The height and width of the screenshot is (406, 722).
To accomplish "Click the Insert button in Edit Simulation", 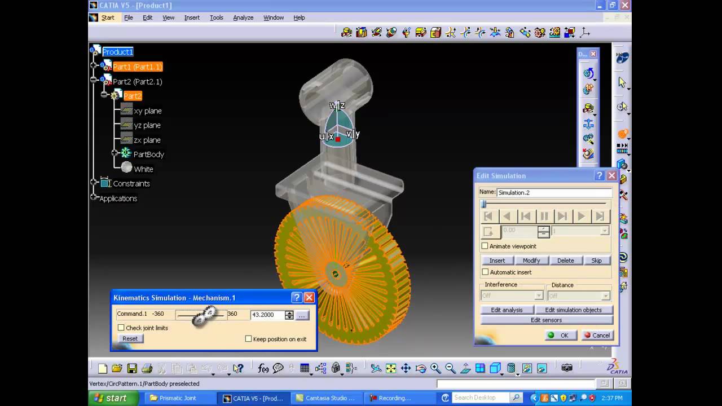I will point(497,261).
